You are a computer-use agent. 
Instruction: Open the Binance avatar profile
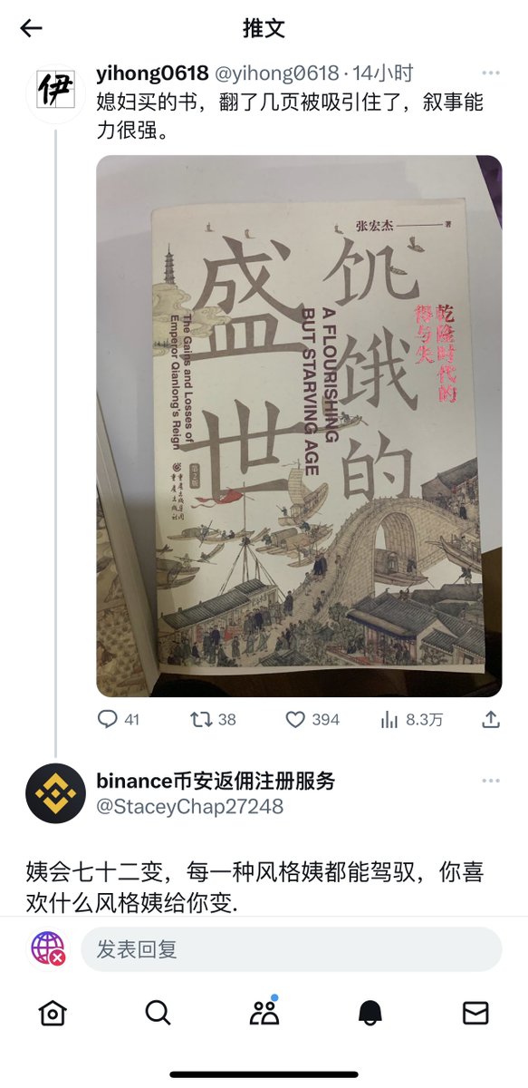pyautogui.click(x=55, y=793)
